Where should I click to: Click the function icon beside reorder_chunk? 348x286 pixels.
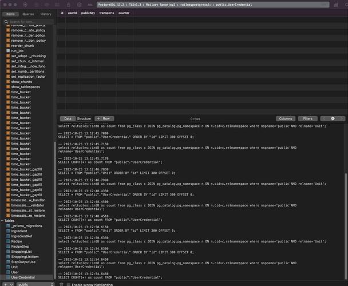(x=8, y=46)
